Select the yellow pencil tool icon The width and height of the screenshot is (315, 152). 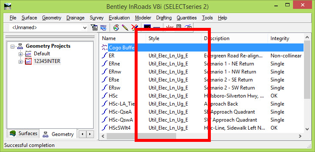click(x=125, y=27)
